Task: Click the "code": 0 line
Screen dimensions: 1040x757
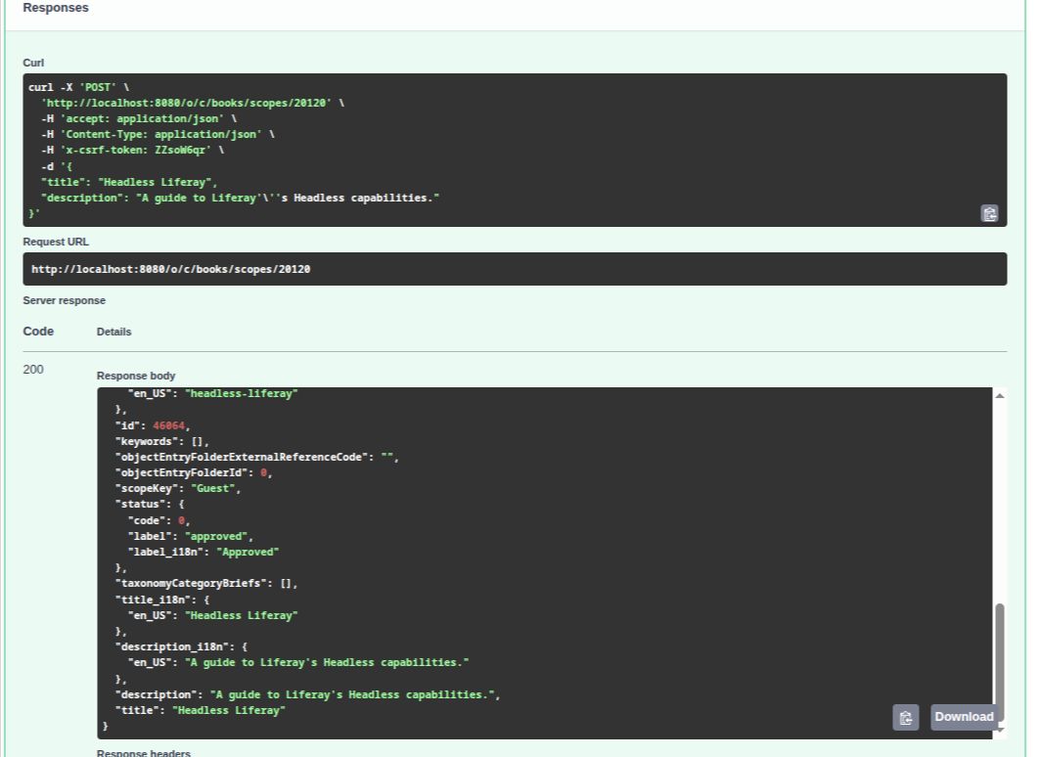Action: [159, 521]
